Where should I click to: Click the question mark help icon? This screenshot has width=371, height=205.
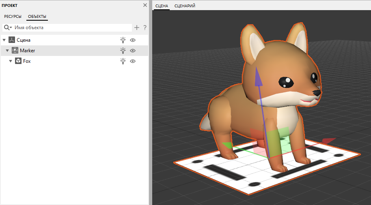pos(145,28)
